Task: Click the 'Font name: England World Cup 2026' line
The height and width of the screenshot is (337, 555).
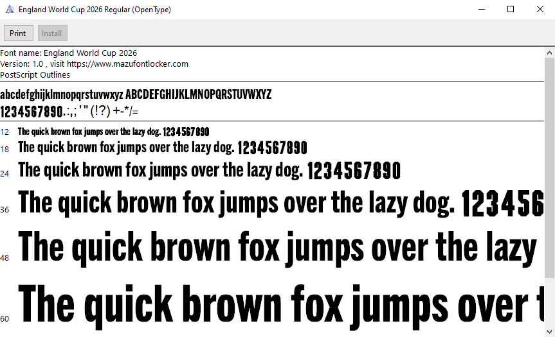Action: [69, 53]
